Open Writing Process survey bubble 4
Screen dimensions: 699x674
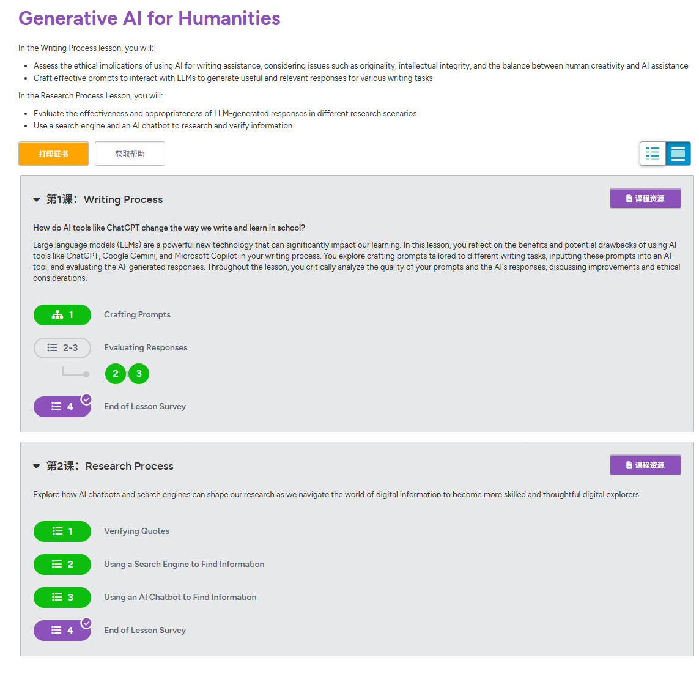[x=62, y=407]
